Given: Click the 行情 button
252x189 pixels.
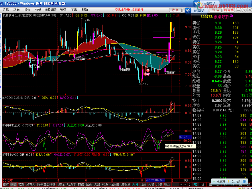Looking at the screenshot, I should click(x=175, y=10).
